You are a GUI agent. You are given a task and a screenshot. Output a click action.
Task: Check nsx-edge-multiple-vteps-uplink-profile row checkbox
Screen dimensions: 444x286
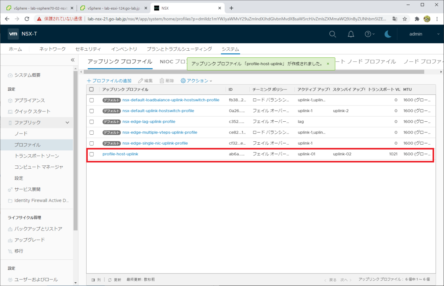click(x=92, y=132)
